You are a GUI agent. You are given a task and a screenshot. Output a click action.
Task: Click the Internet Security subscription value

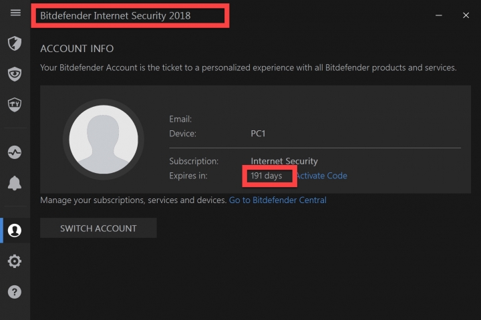[x=285, y=162]
